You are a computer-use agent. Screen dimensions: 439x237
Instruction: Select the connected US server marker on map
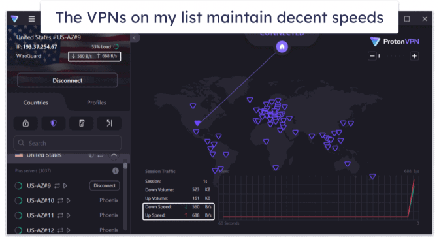pos(198,123)
